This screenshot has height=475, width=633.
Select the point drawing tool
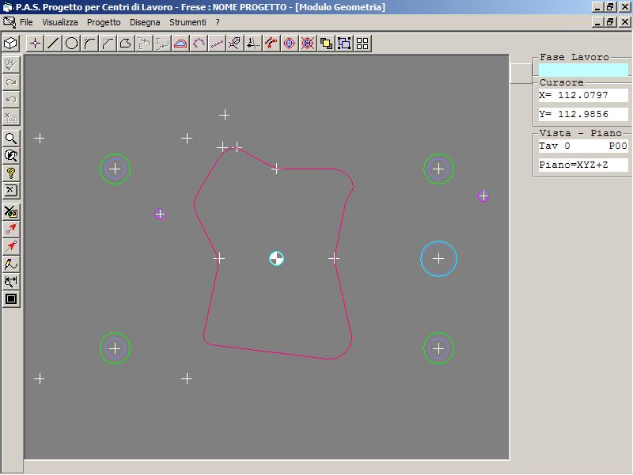[x=35, y=44]
